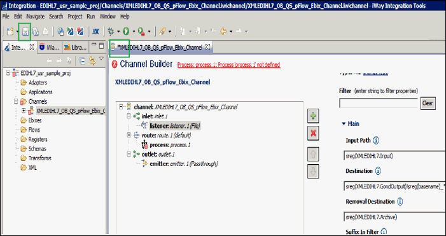Image resolution: width=446 pixels, height=236 pixels.
Task: Click the Collapse All icon in explorer
Action: pos(83,60)
